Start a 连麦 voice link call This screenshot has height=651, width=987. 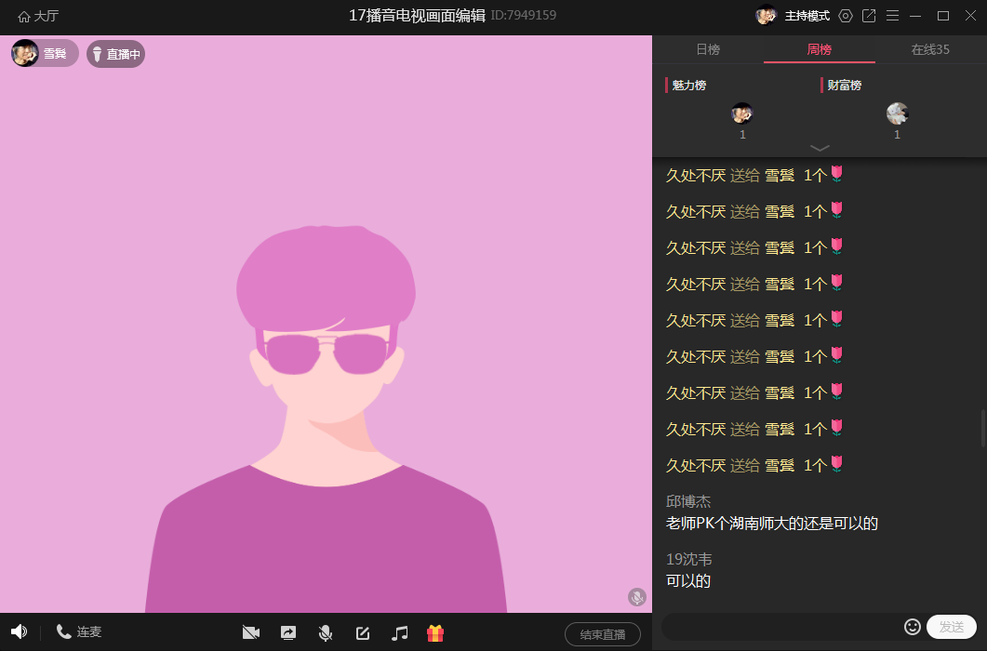coord(79,632)
